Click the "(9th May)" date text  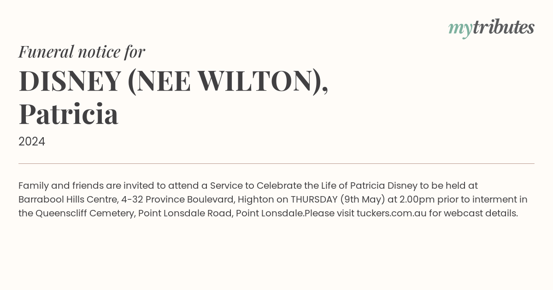pyautogui.click(x=363, y=199)
